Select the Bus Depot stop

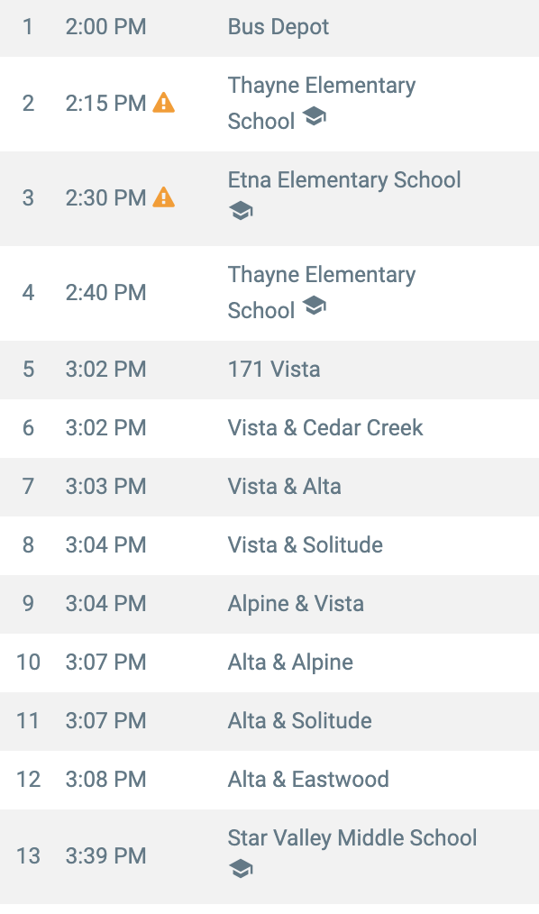(269, 28)
